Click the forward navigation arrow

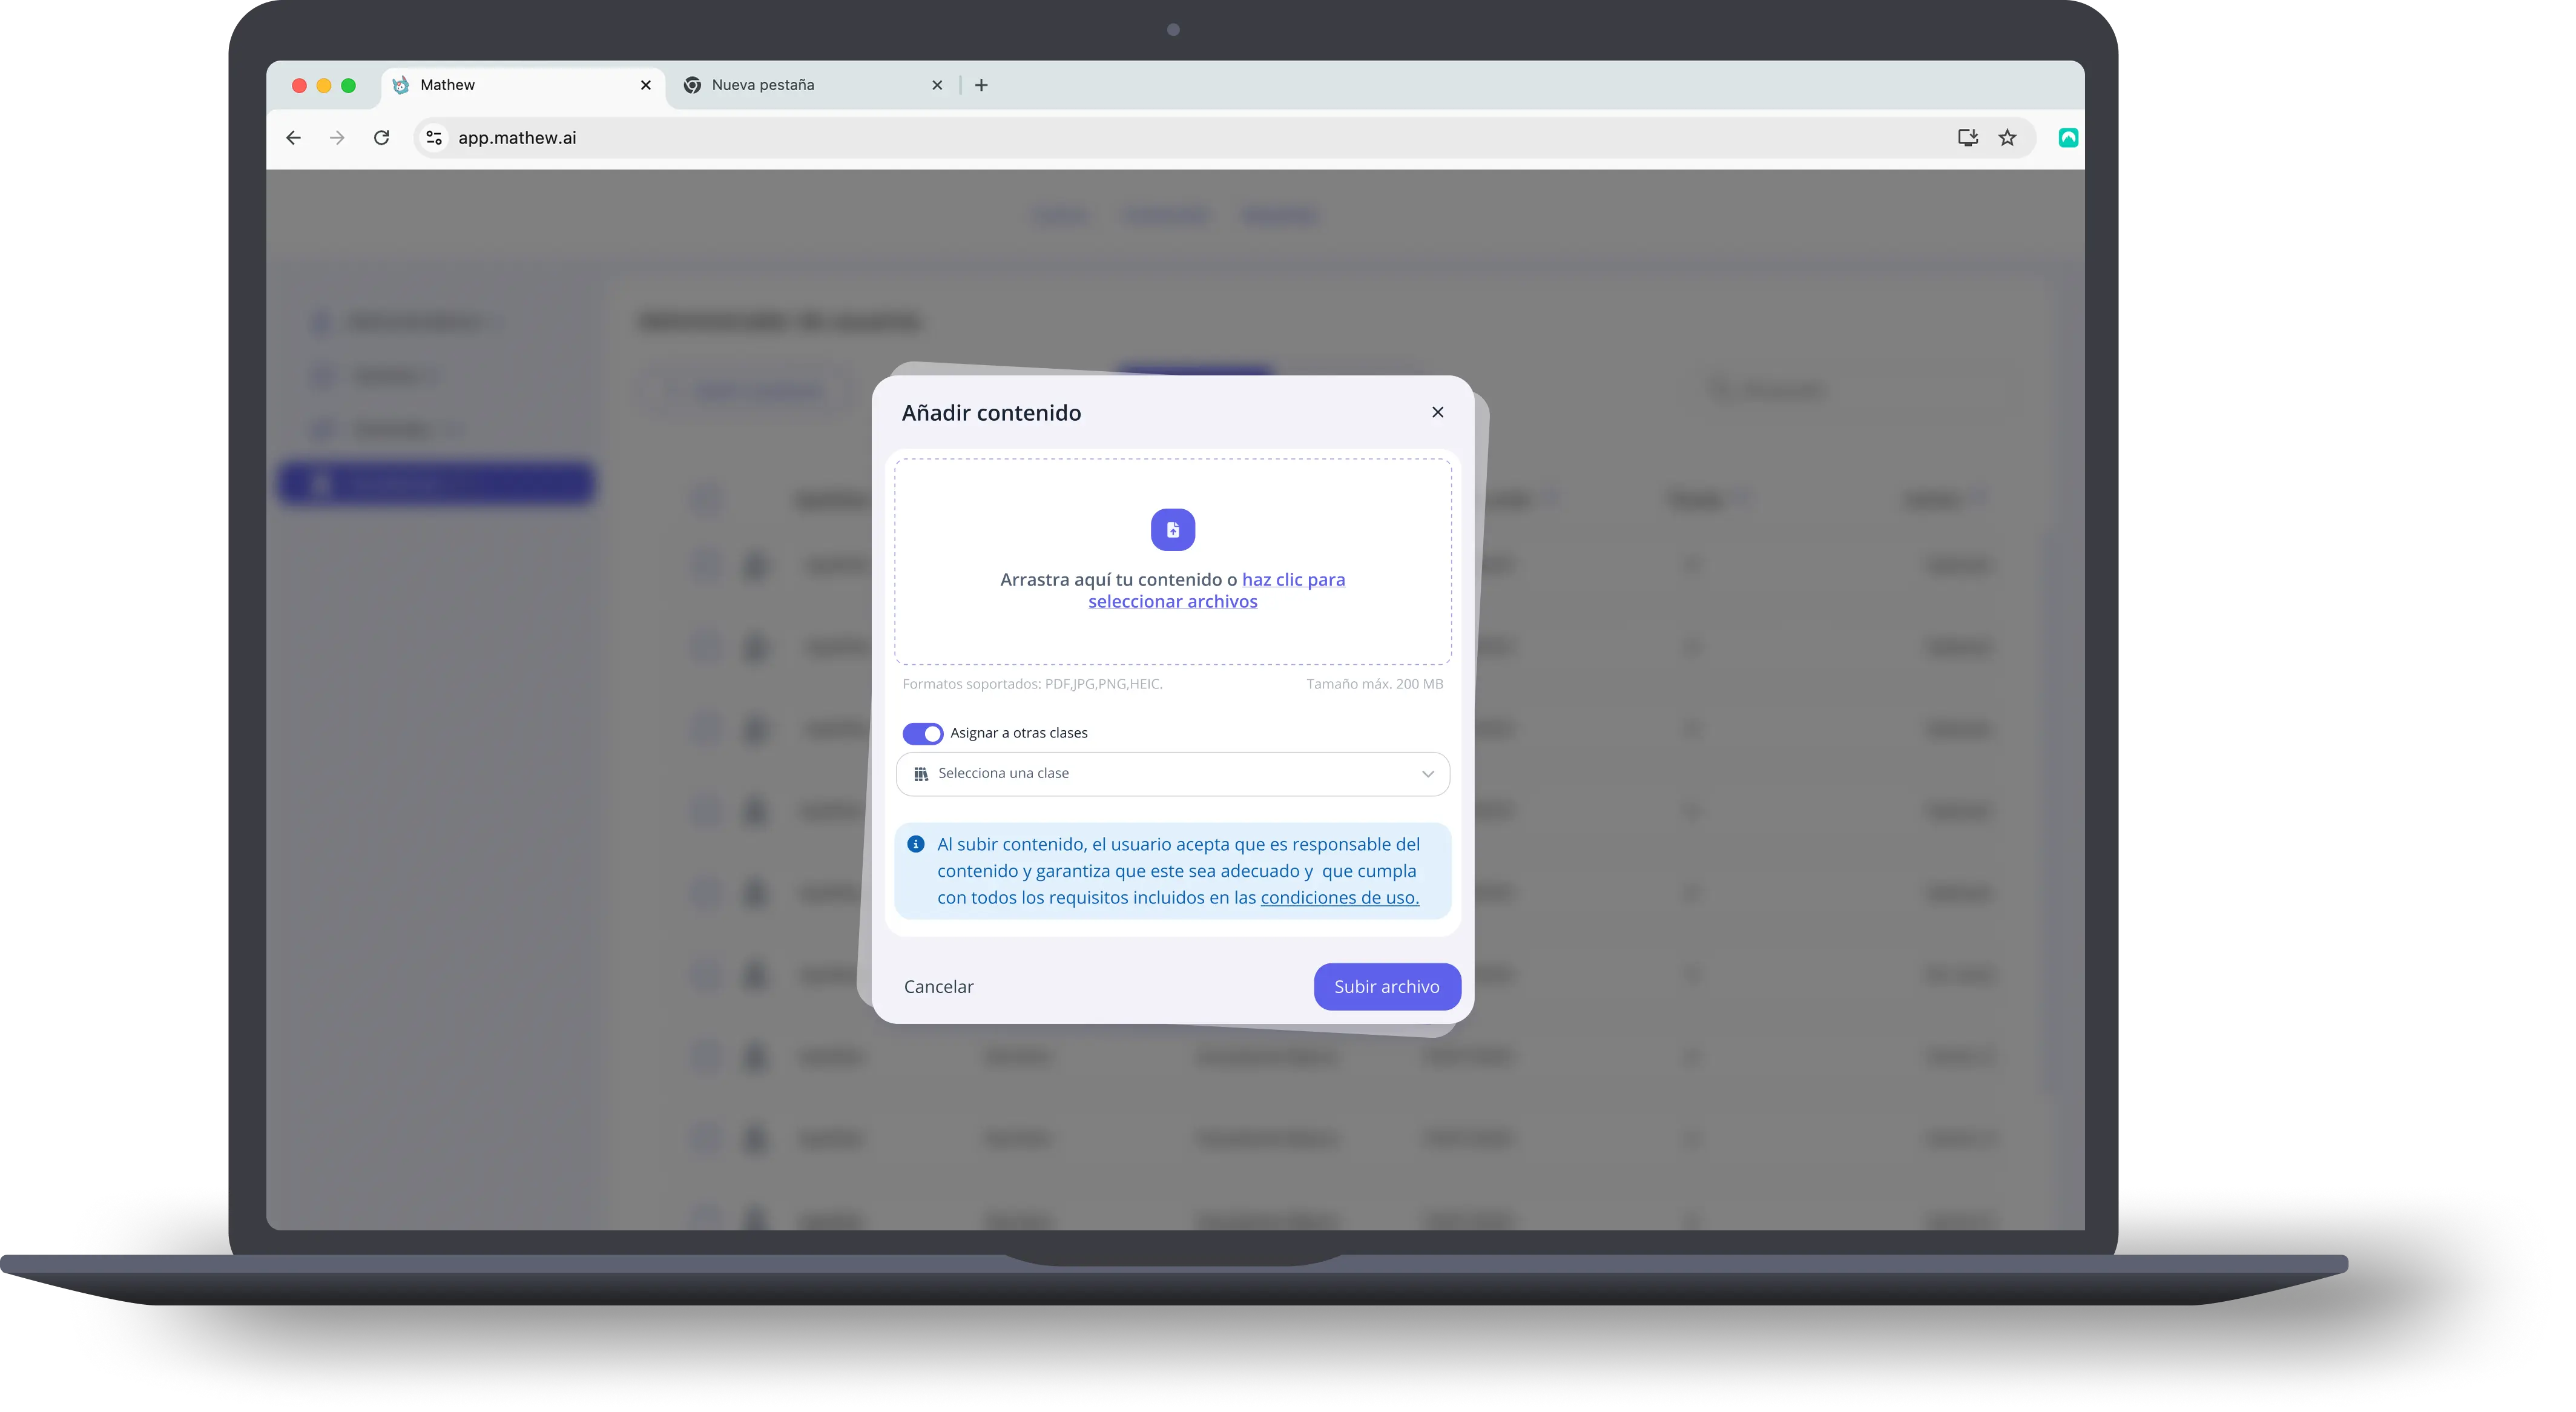coord(337,138)
